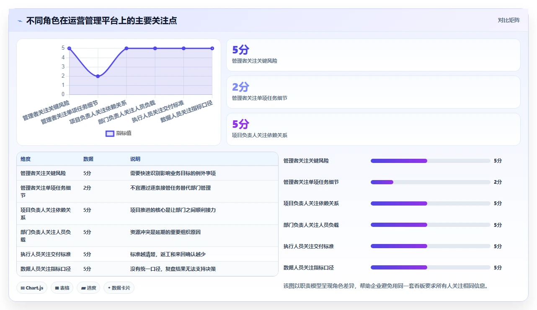Click the chart point for 管理者关注关键风险
The width and height of the screenshot is (537, 310).
70,48
